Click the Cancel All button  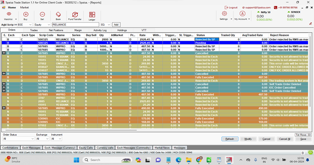[285, 139]
